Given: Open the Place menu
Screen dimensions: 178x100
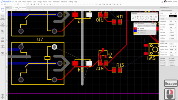Looking at the screenshot, I should [x=24, y=2].
